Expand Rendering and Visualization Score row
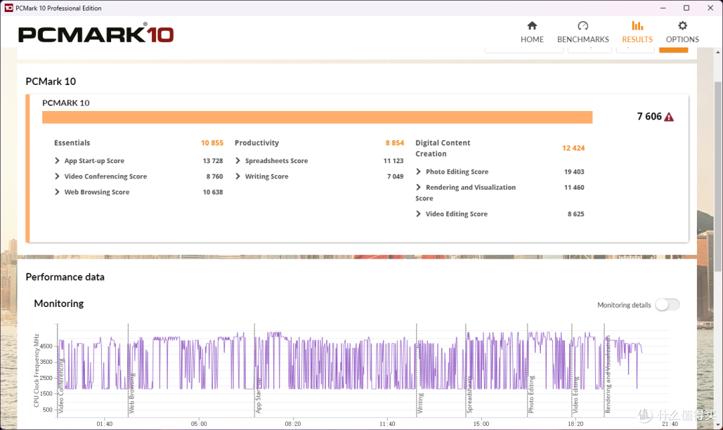The width and height of the screenshot is (723, 430). tap(418, 187)
